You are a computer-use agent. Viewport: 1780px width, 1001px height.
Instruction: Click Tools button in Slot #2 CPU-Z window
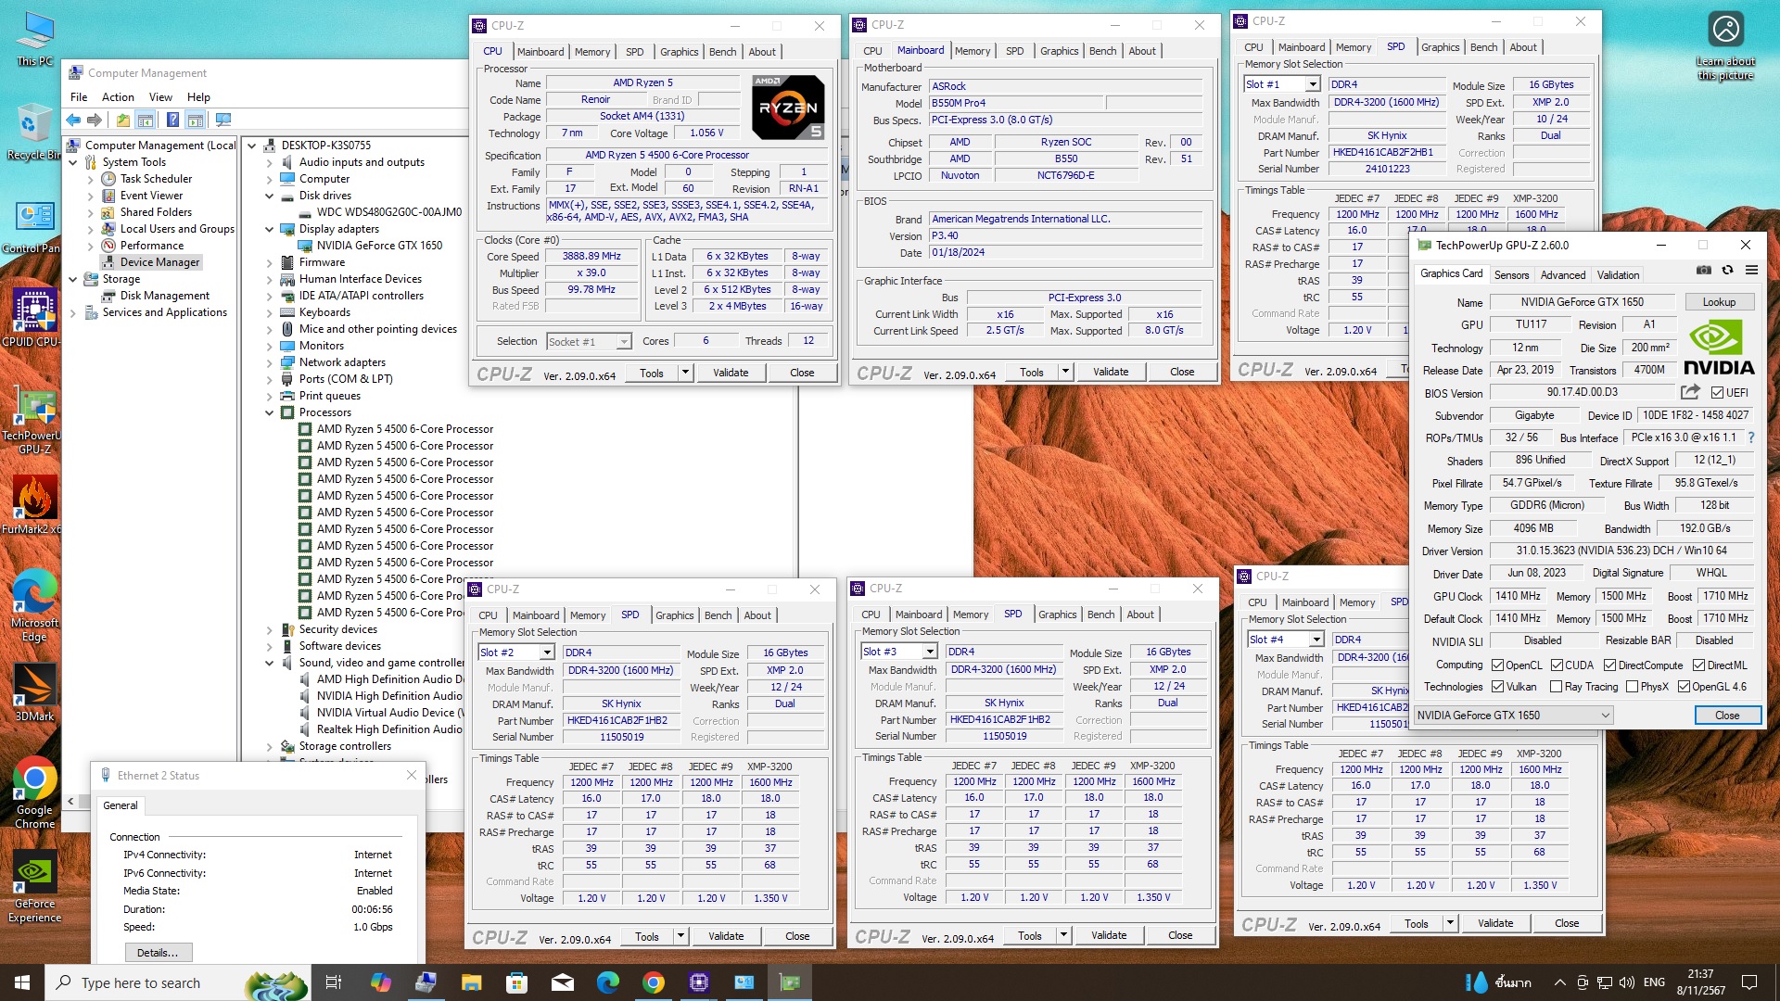pyautogui.click(x=647, y=936)
